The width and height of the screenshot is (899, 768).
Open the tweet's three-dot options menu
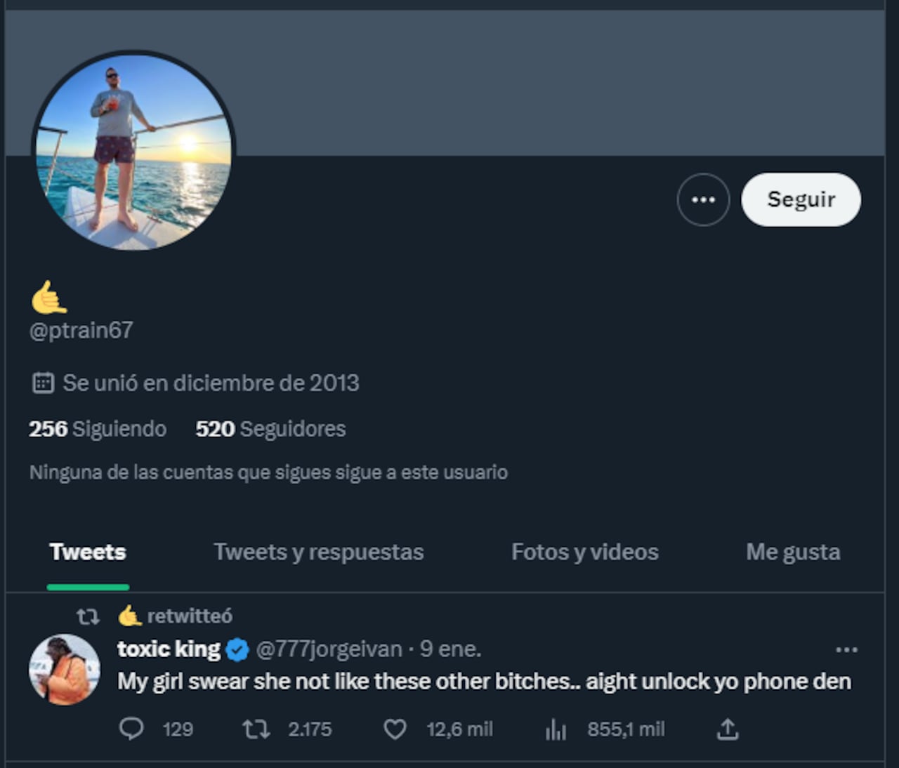coord(846,650)
